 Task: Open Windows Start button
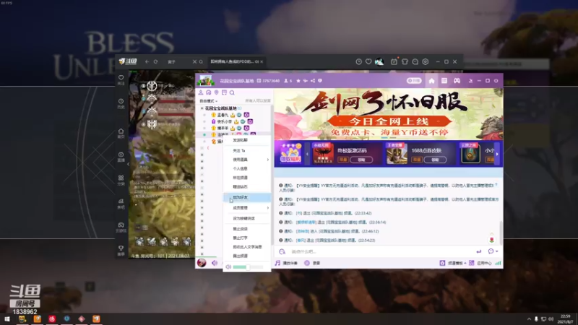(x=7, y=319)
